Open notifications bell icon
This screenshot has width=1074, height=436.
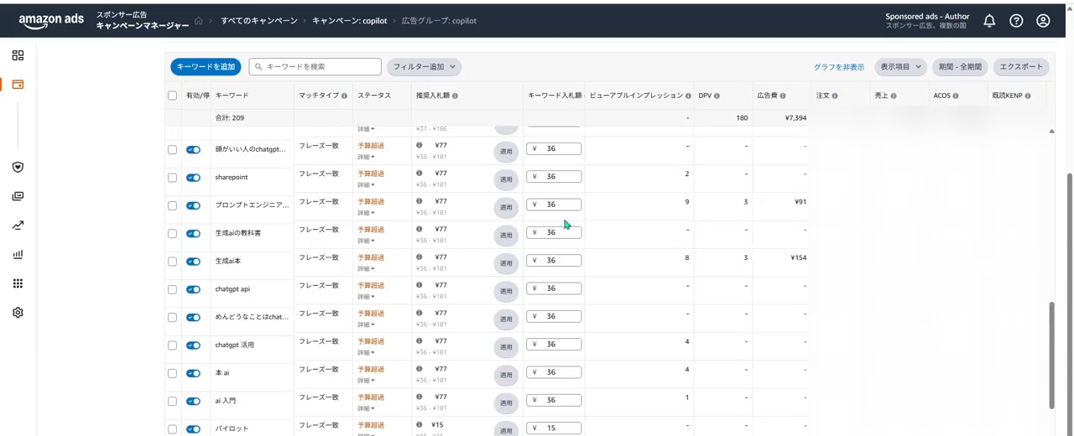[x=989, y=21]
